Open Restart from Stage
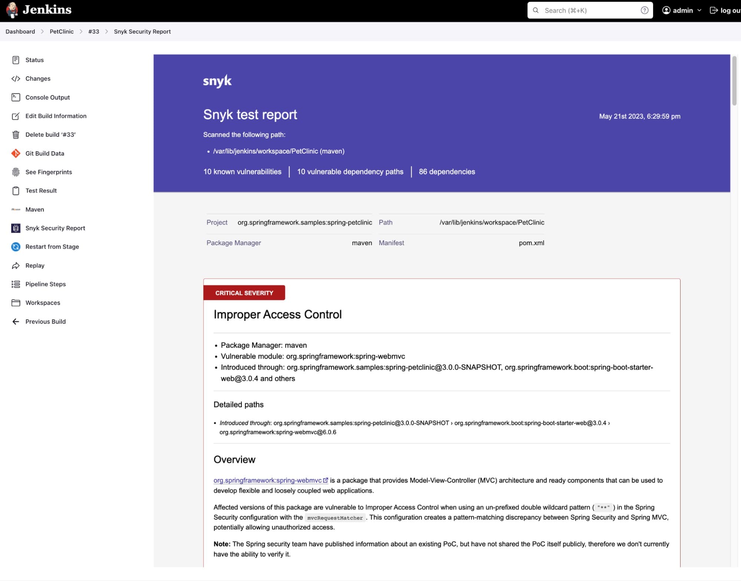 click(52, 246)
